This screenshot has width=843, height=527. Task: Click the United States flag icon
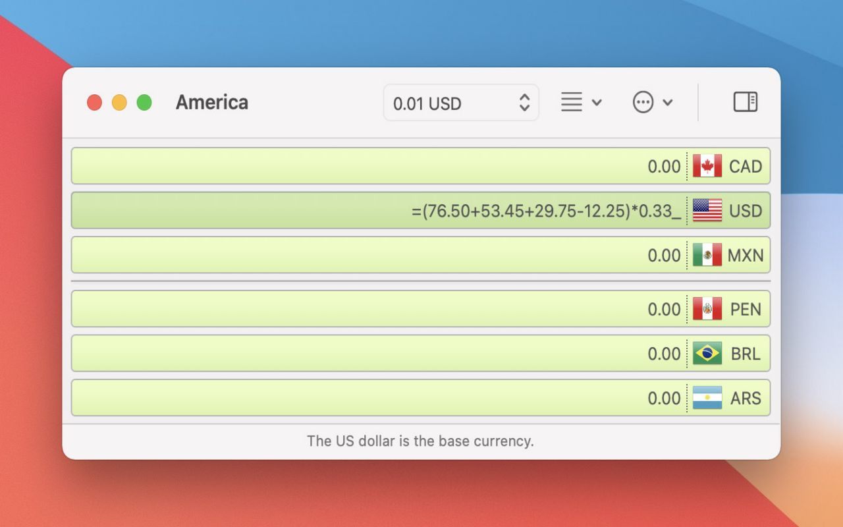(x=707, y=211)
